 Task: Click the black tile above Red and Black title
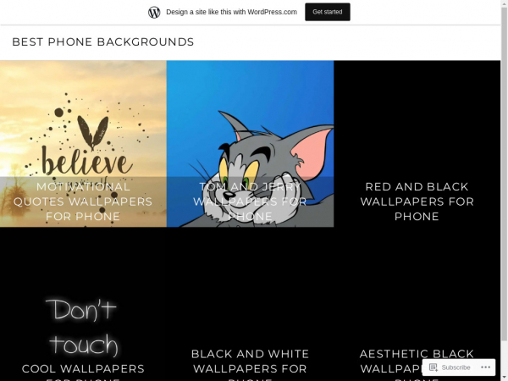417,120
